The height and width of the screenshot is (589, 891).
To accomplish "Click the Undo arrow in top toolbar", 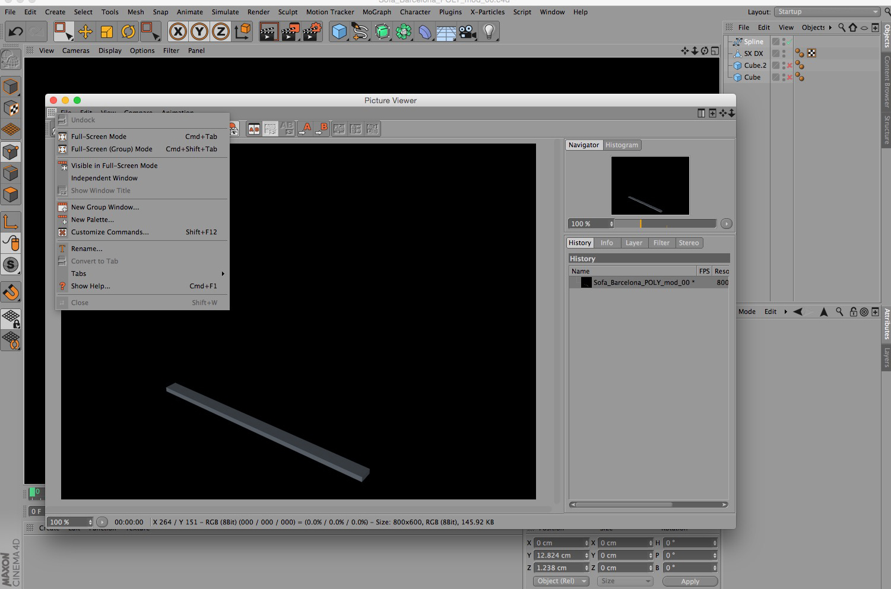I will (x=16, y=31).
